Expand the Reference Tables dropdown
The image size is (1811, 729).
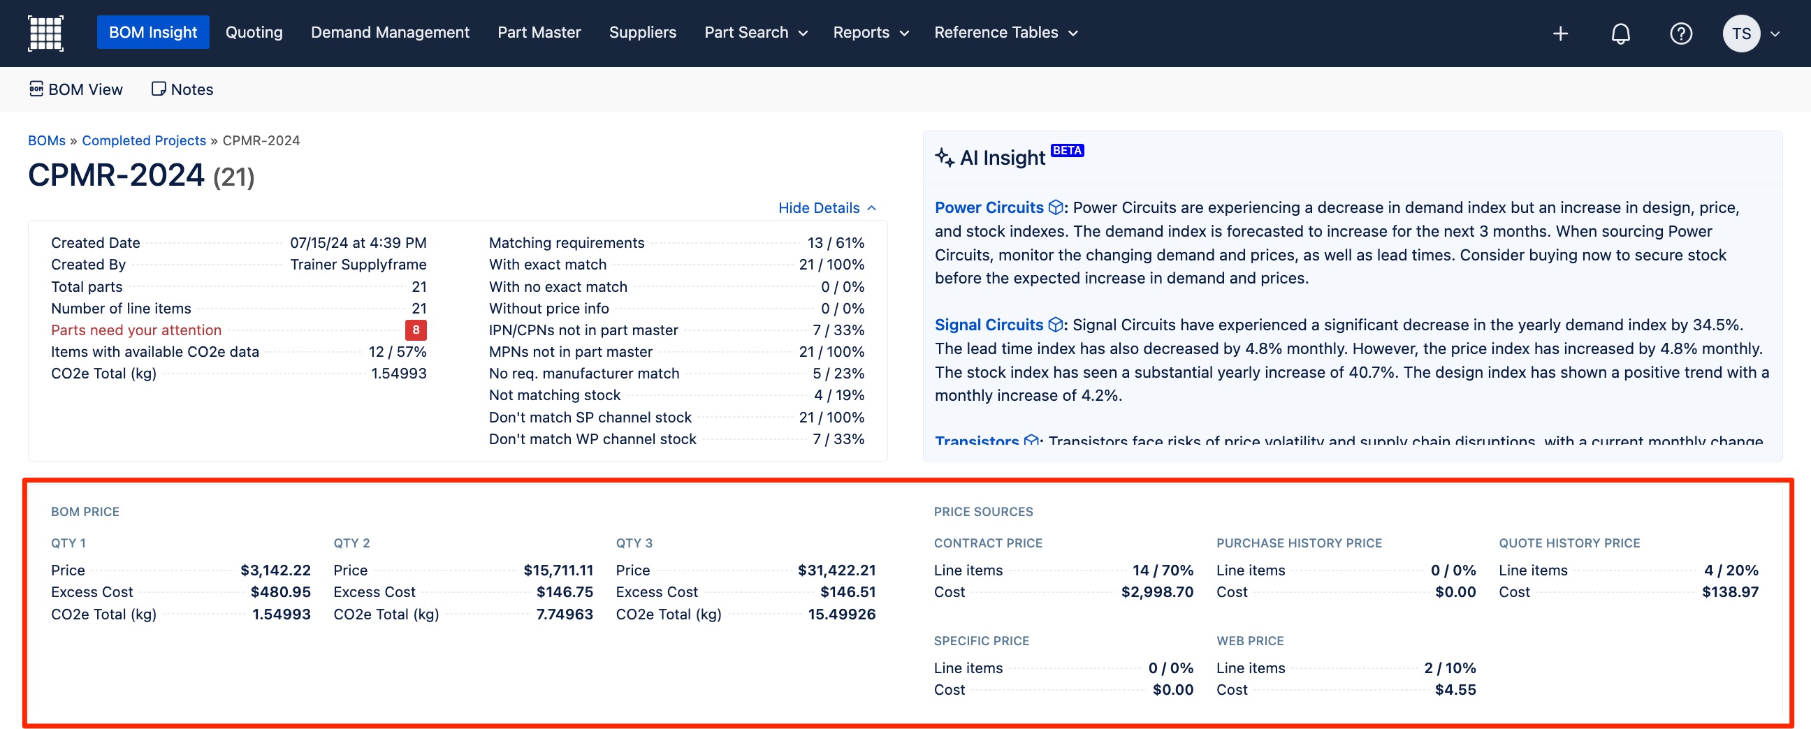[1005, 32]
